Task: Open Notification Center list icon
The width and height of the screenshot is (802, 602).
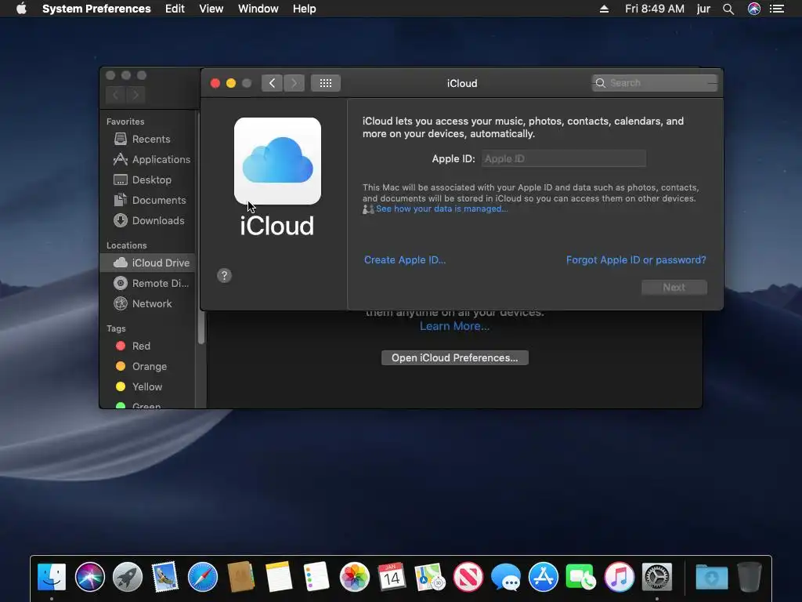Action: tap(777, 9)
